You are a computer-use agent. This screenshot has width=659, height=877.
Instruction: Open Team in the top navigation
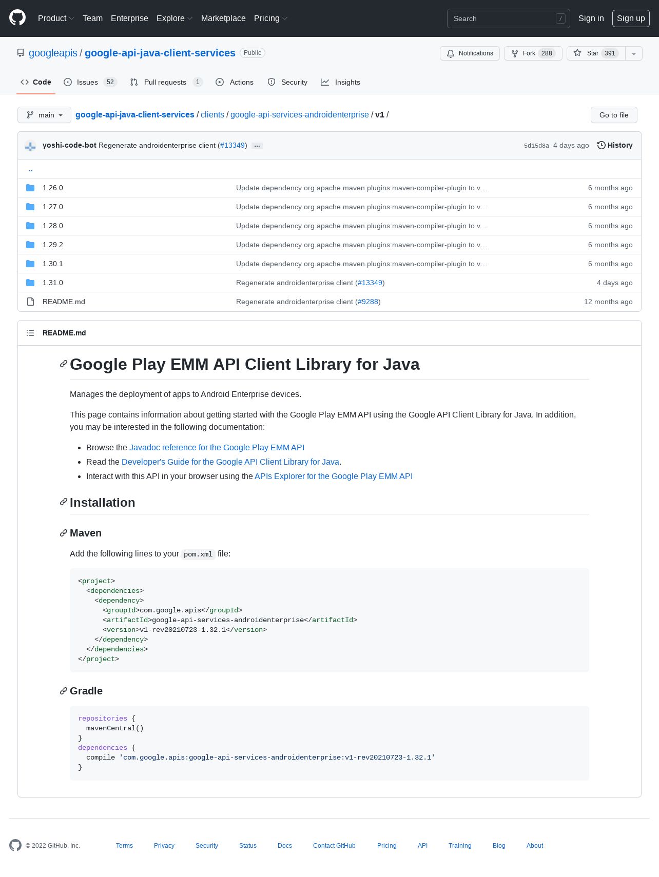pyautogui.click(x=92, y=18)
